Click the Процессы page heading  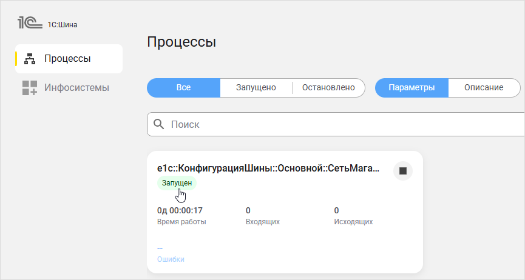point(181,42)
